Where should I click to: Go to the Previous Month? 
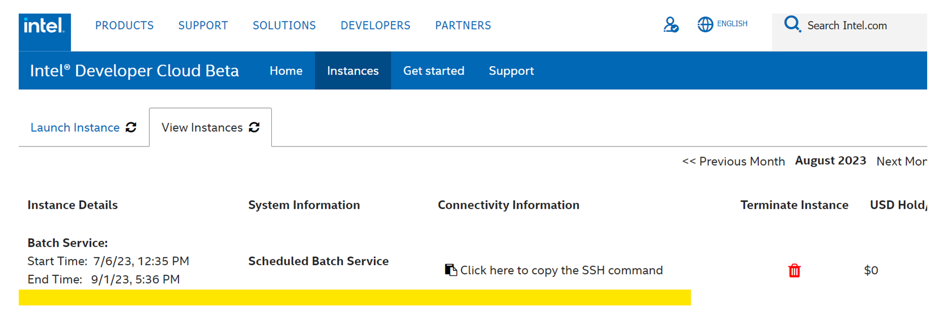(733, 161)
